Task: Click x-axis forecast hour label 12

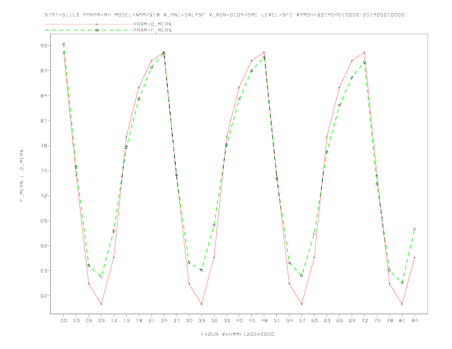Action: coord(114,320)
